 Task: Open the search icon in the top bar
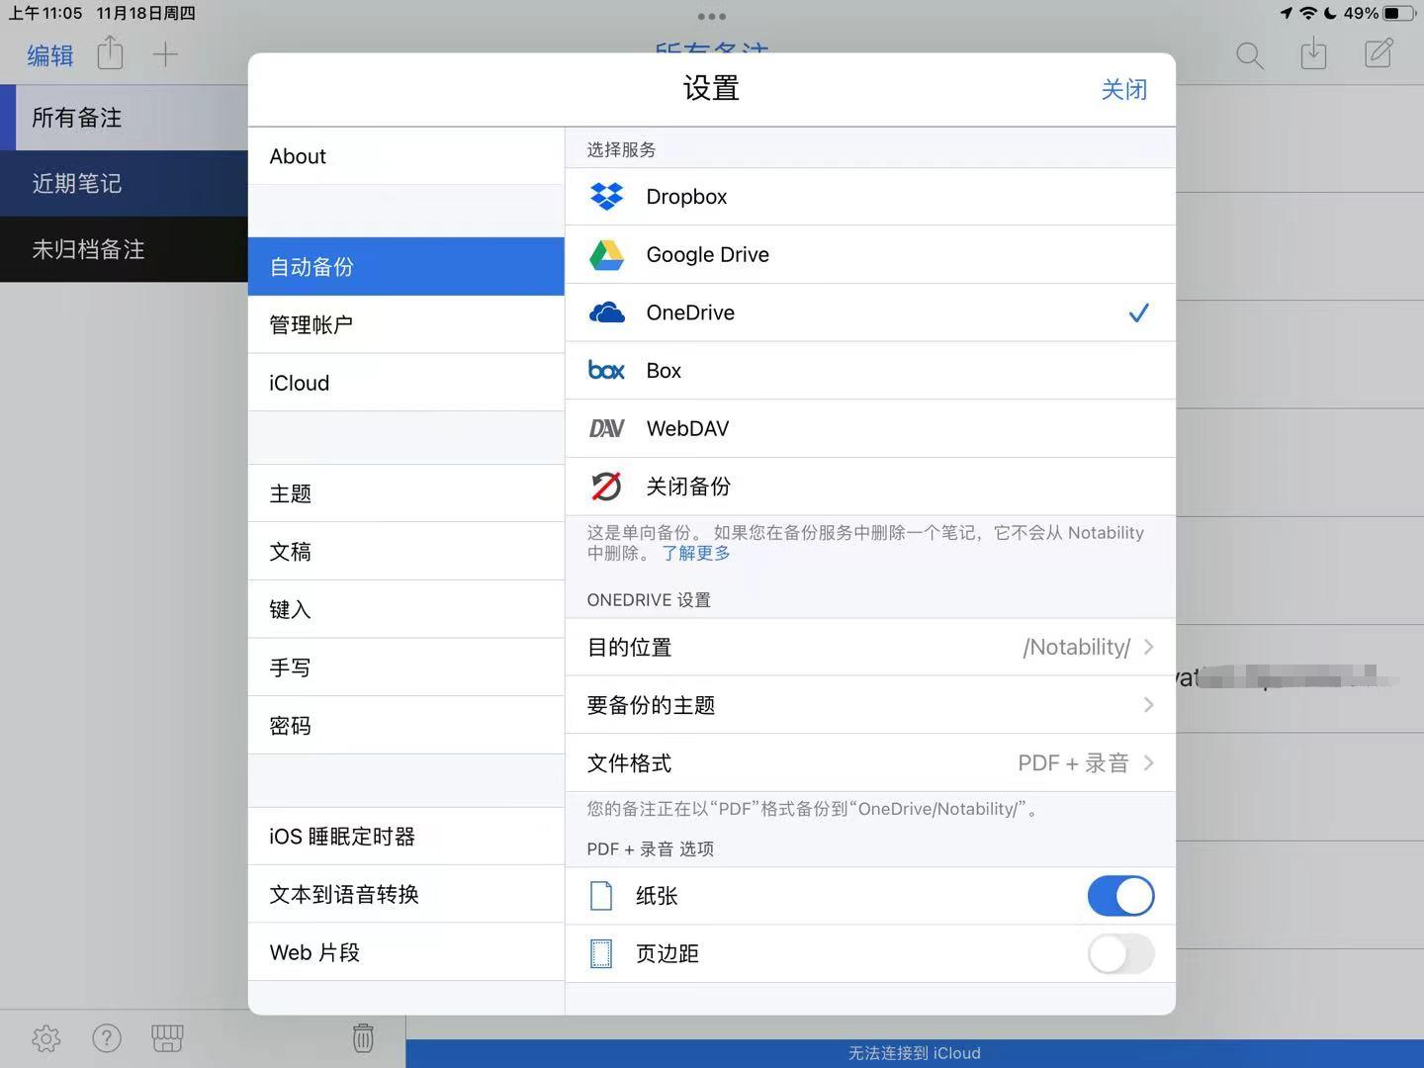[x=1249, y=55]
